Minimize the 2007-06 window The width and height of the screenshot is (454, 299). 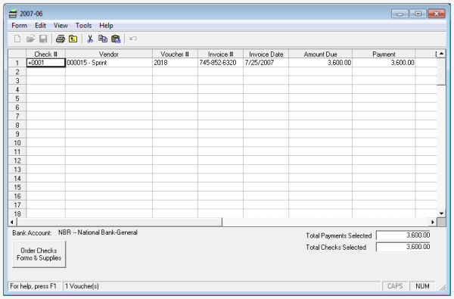click(400, 14)
